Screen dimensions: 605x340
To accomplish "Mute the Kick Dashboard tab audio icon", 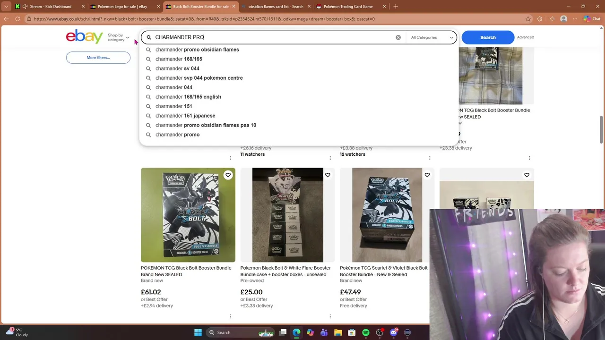I will click(25, 6).
